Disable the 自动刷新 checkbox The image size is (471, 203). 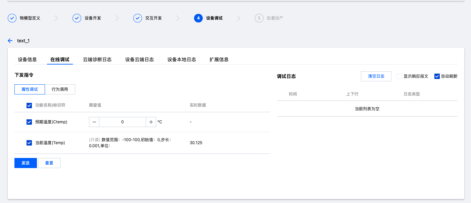(x=437, y=76)
